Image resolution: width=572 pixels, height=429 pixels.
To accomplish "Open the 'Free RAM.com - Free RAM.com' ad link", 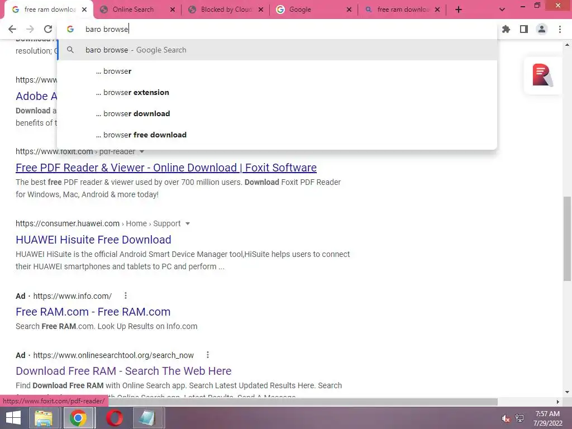I will click(x=93, y=312).
